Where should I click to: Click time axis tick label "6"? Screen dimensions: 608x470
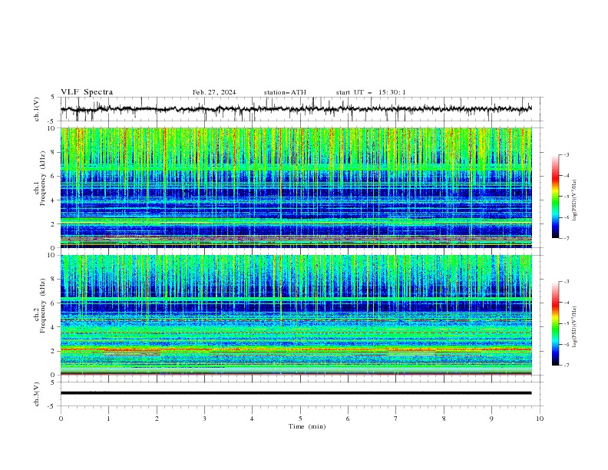(348, 419)
